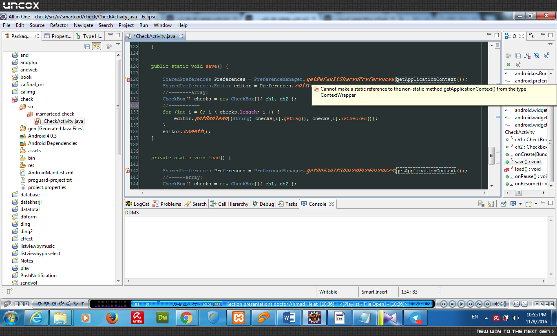
Task: Click media player stop button
Action: point(453,304)
